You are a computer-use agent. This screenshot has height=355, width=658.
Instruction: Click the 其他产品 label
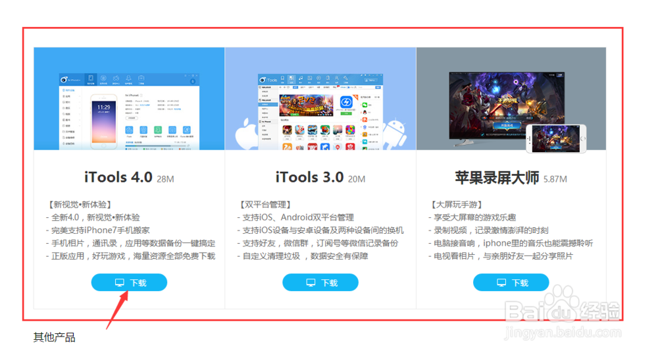tap(54, 337)
